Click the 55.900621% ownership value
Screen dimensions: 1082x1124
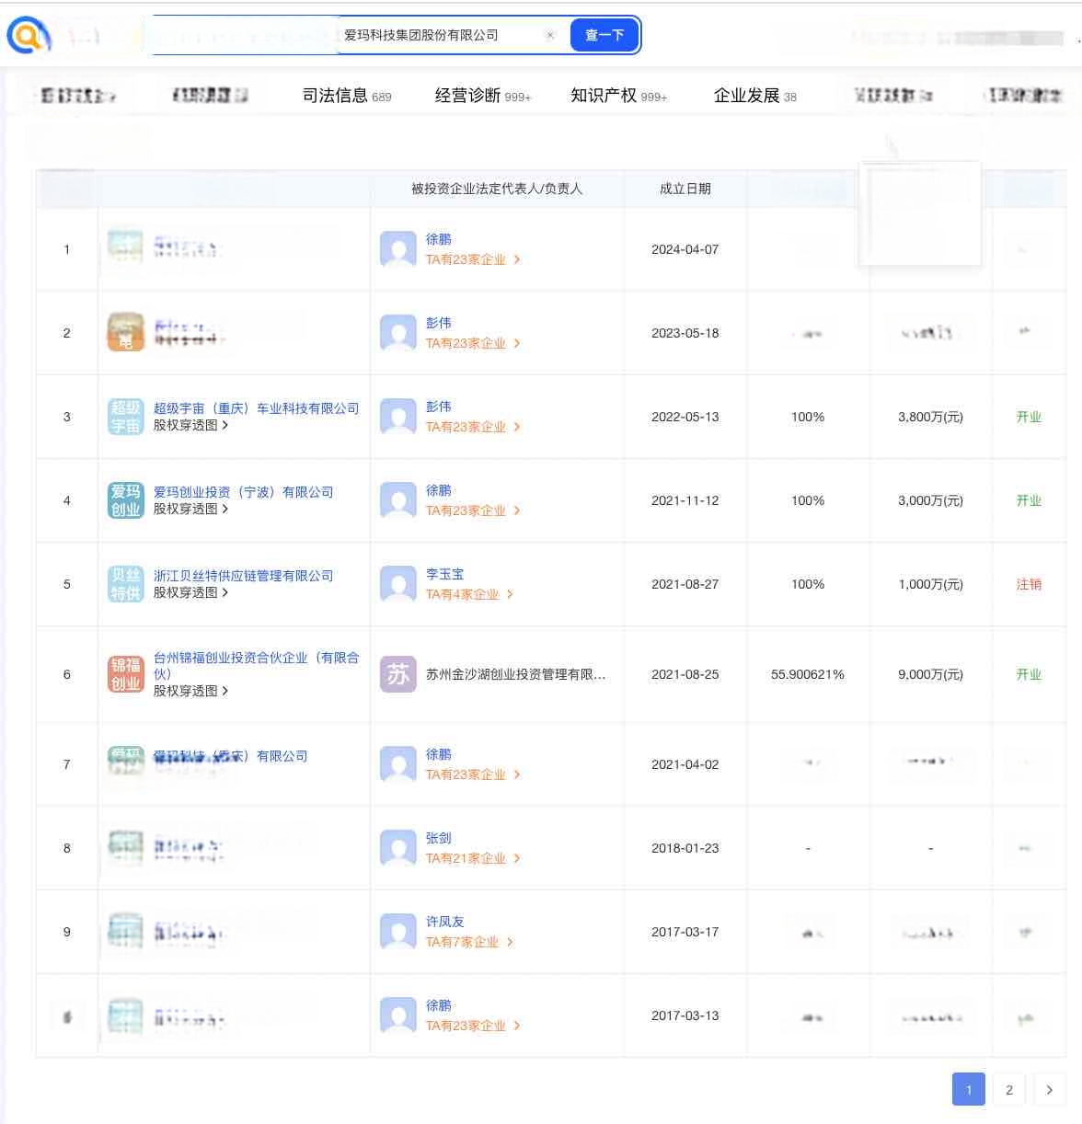808,674
